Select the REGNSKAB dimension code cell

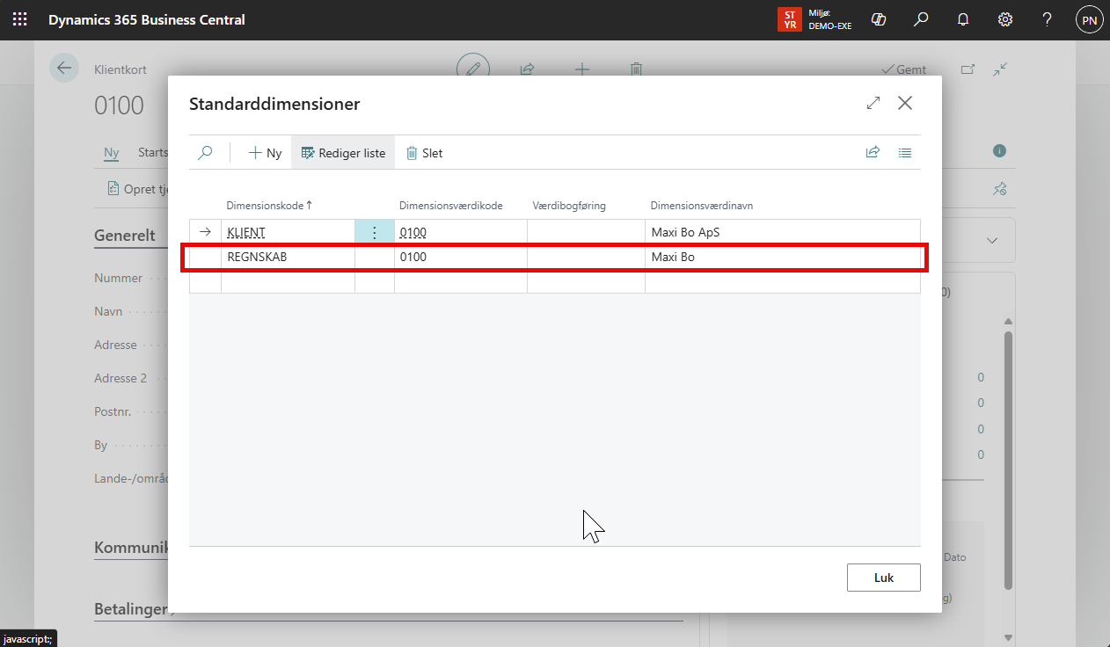coord(287,258)
